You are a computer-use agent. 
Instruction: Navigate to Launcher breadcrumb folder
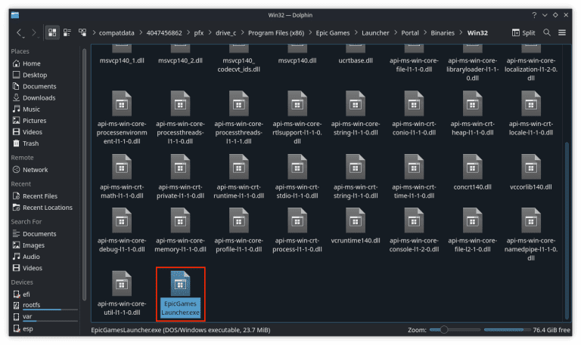point(375,33)
